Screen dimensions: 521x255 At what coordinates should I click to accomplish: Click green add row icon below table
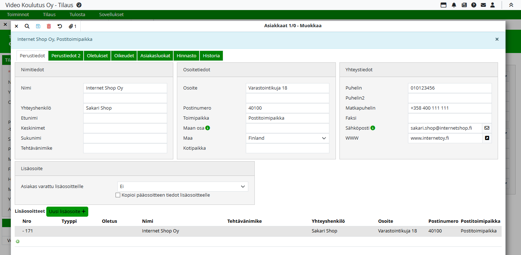click(18, 241)
